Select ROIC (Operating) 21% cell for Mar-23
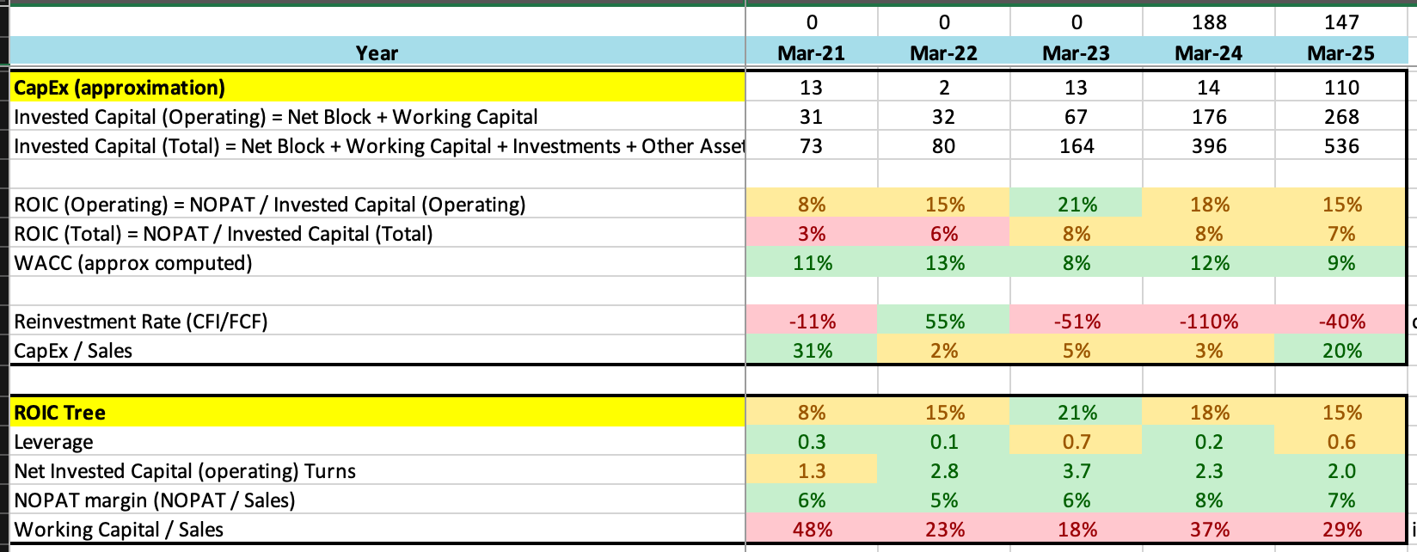 pos(1076,205)
